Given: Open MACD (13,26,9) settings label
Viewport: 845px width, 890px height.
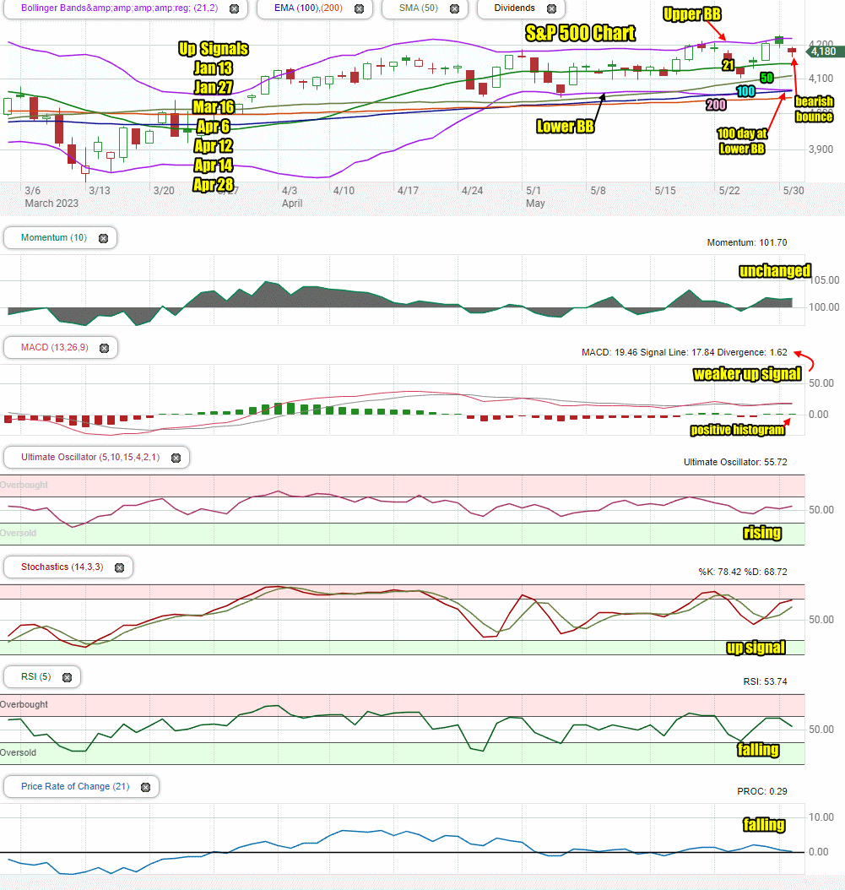Looking at the screenshot, I should (55, 347).
